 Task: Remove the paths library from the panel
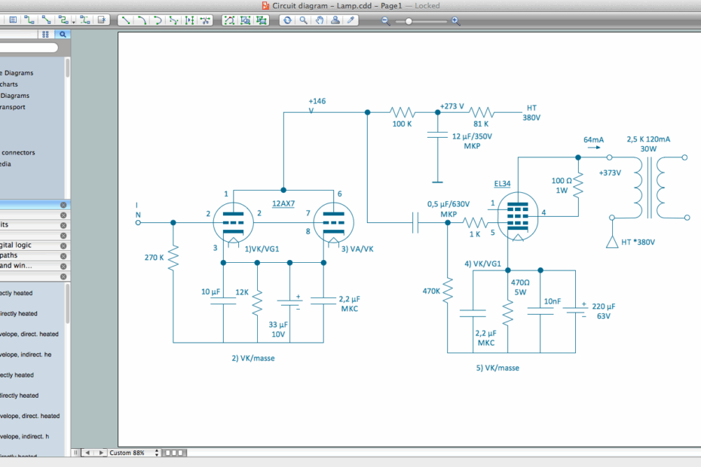pyautogui.click(x=63, y=255)
